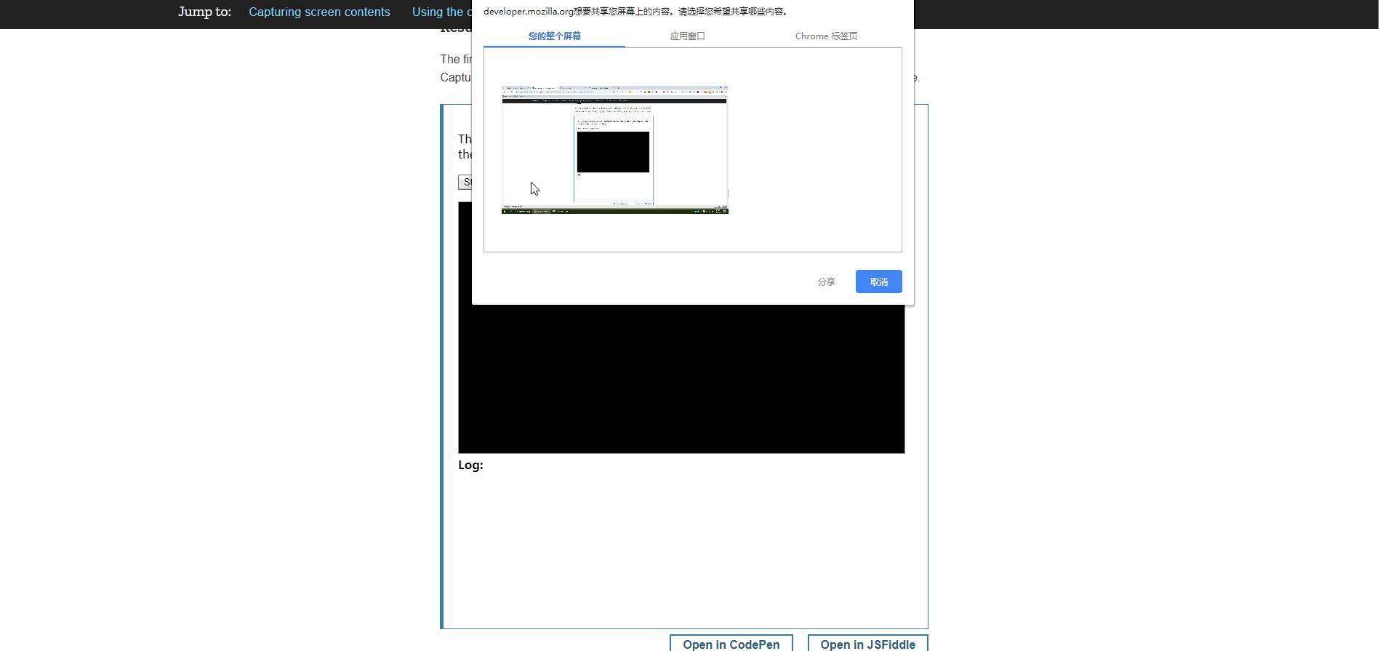Click the Open in JSFiddle button
1380x651 pixels.
point(867,644)
